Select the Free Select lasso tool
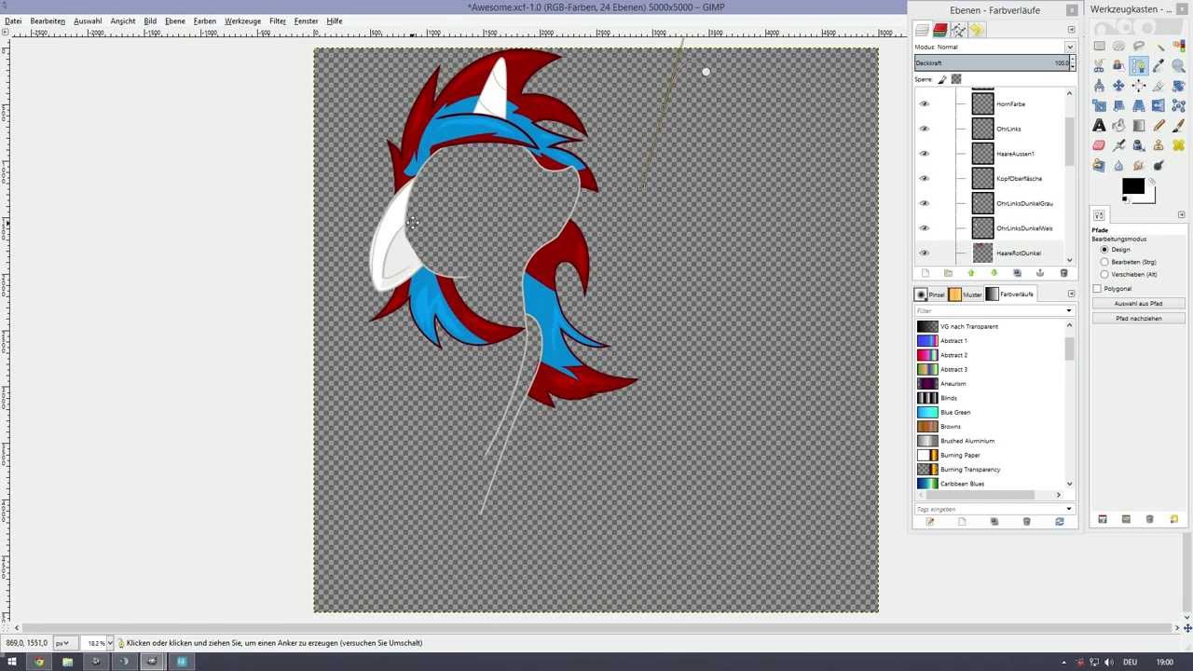1193x671 pixels. [x=1139, y=46]
